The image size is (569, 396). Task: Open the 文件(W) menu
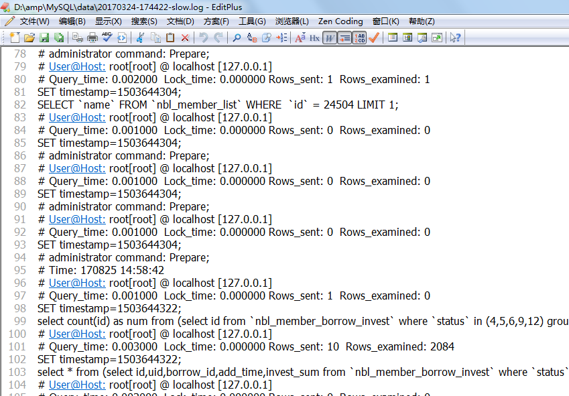click(34, 21)
